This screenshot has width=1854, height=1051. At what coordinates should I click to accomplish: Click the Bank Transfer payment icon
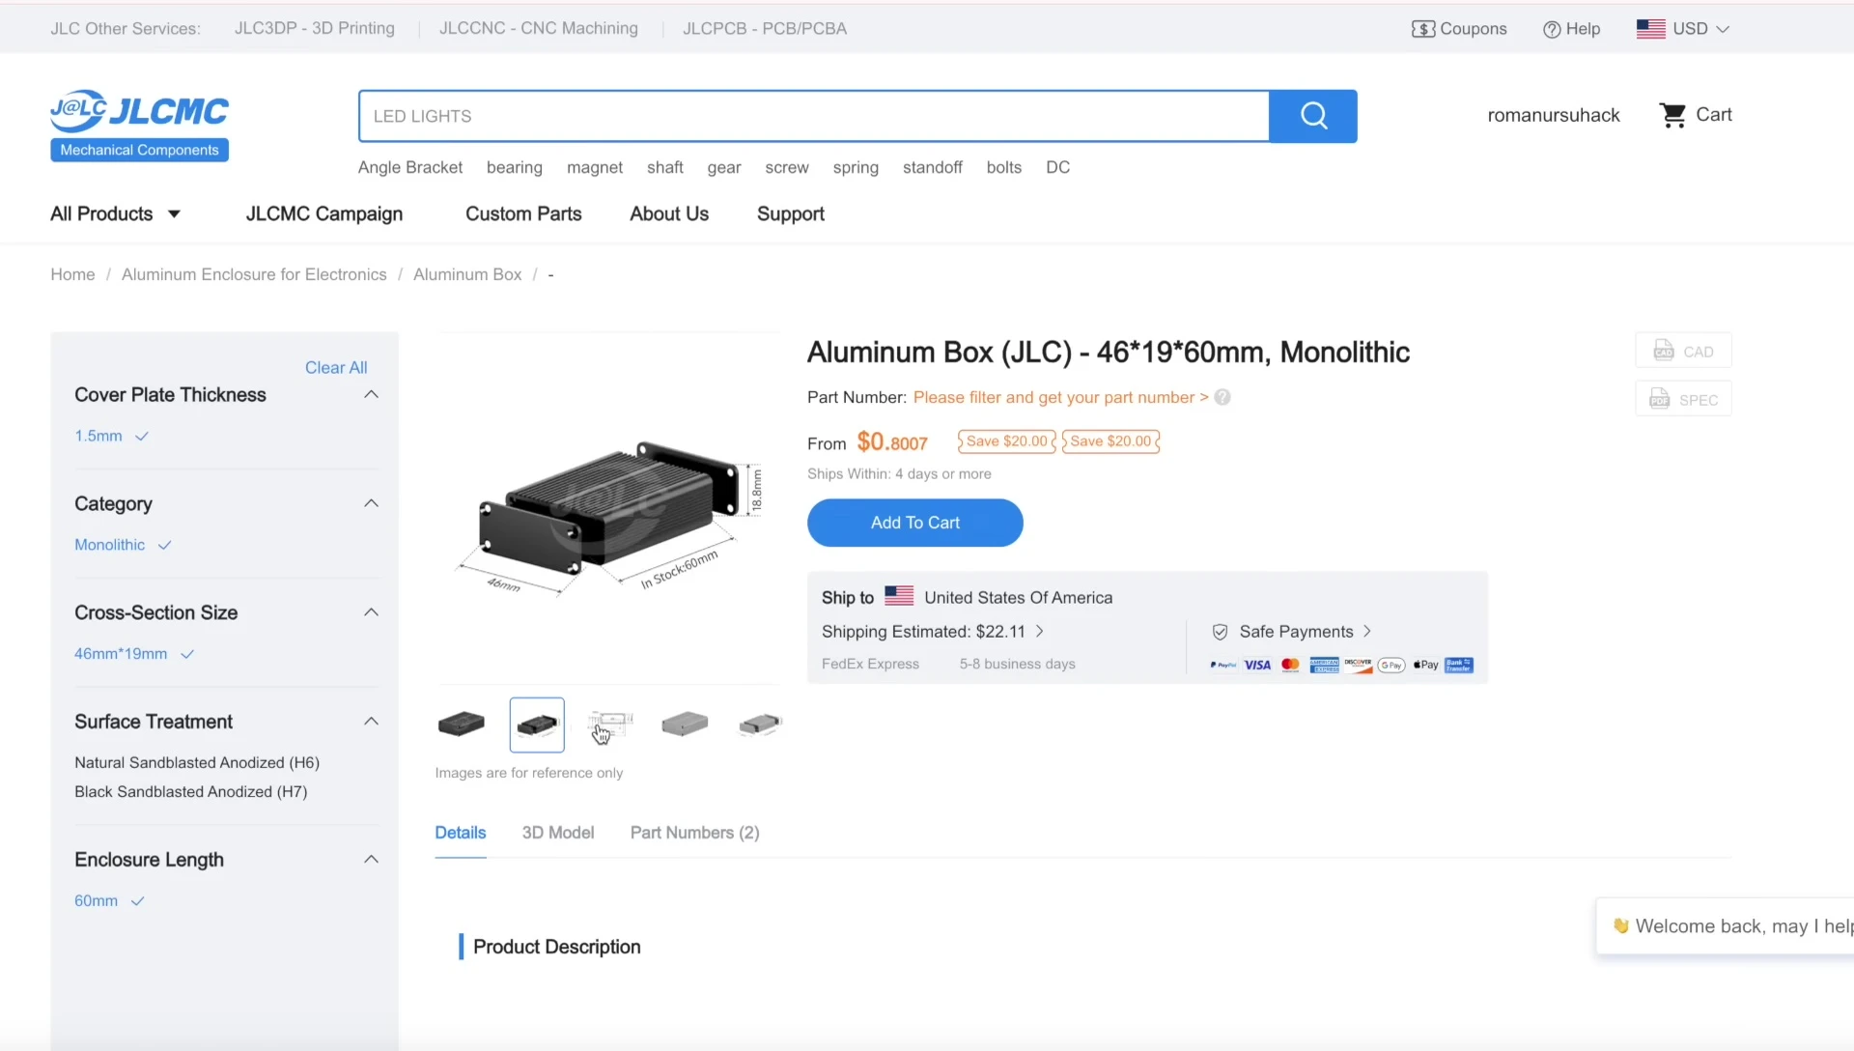point(1459,665)
